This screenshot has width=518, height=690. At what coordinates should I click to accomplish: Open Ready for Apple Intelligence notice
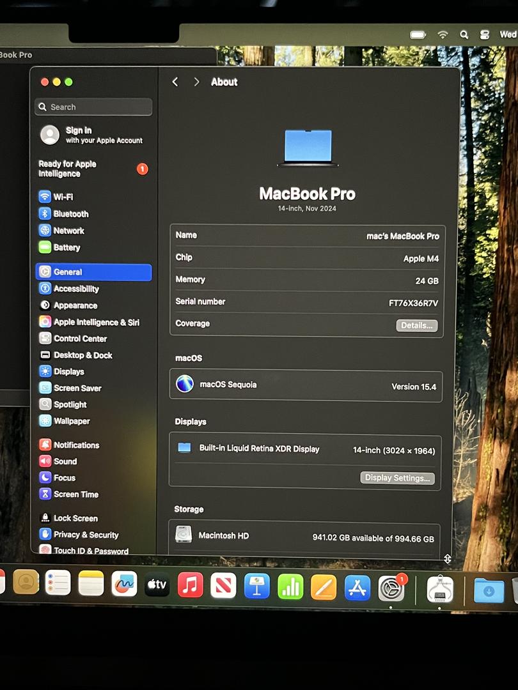point(93,169)
